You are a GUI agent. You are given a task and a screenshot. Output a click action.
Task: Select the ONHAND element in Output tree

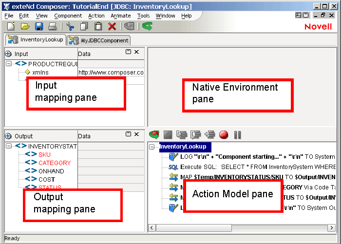tap(51, 171)
